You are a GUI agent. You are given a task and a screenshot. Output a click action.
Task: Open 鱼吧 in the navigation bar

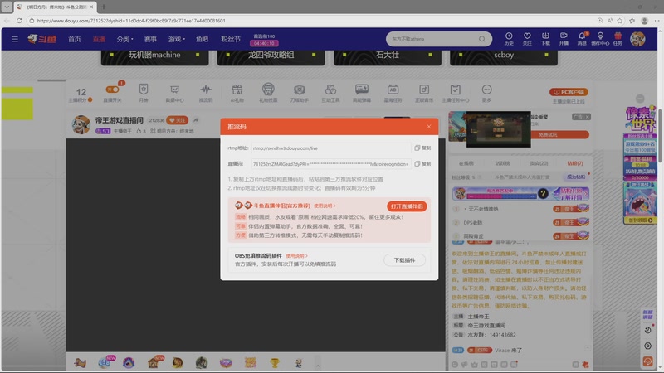point(202,39)
